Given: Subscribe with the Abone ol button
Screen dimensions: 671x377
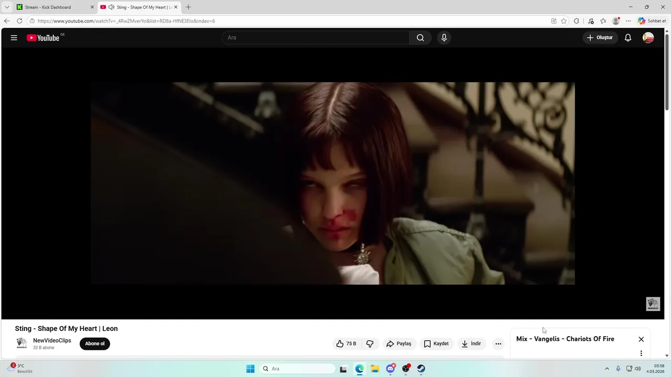Looking at the screenshot, I should coord(95,344).
